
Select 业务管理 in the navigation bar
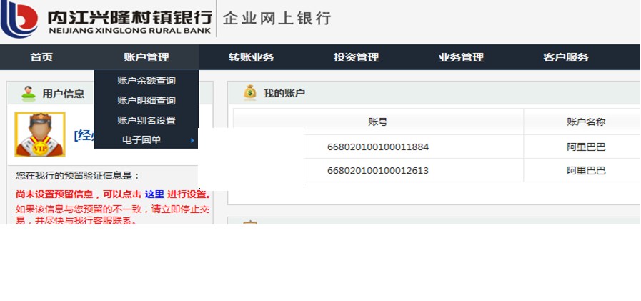461,57
